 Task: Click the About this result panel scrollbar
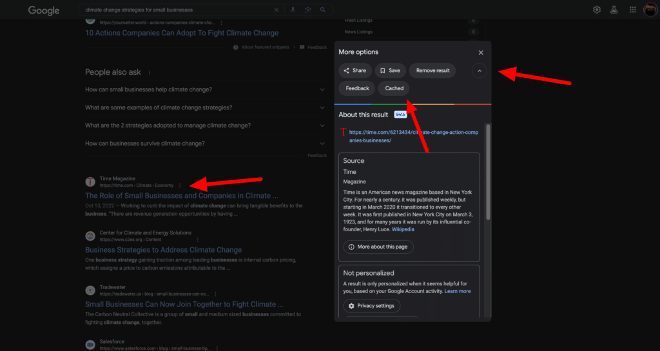(488, 172)
